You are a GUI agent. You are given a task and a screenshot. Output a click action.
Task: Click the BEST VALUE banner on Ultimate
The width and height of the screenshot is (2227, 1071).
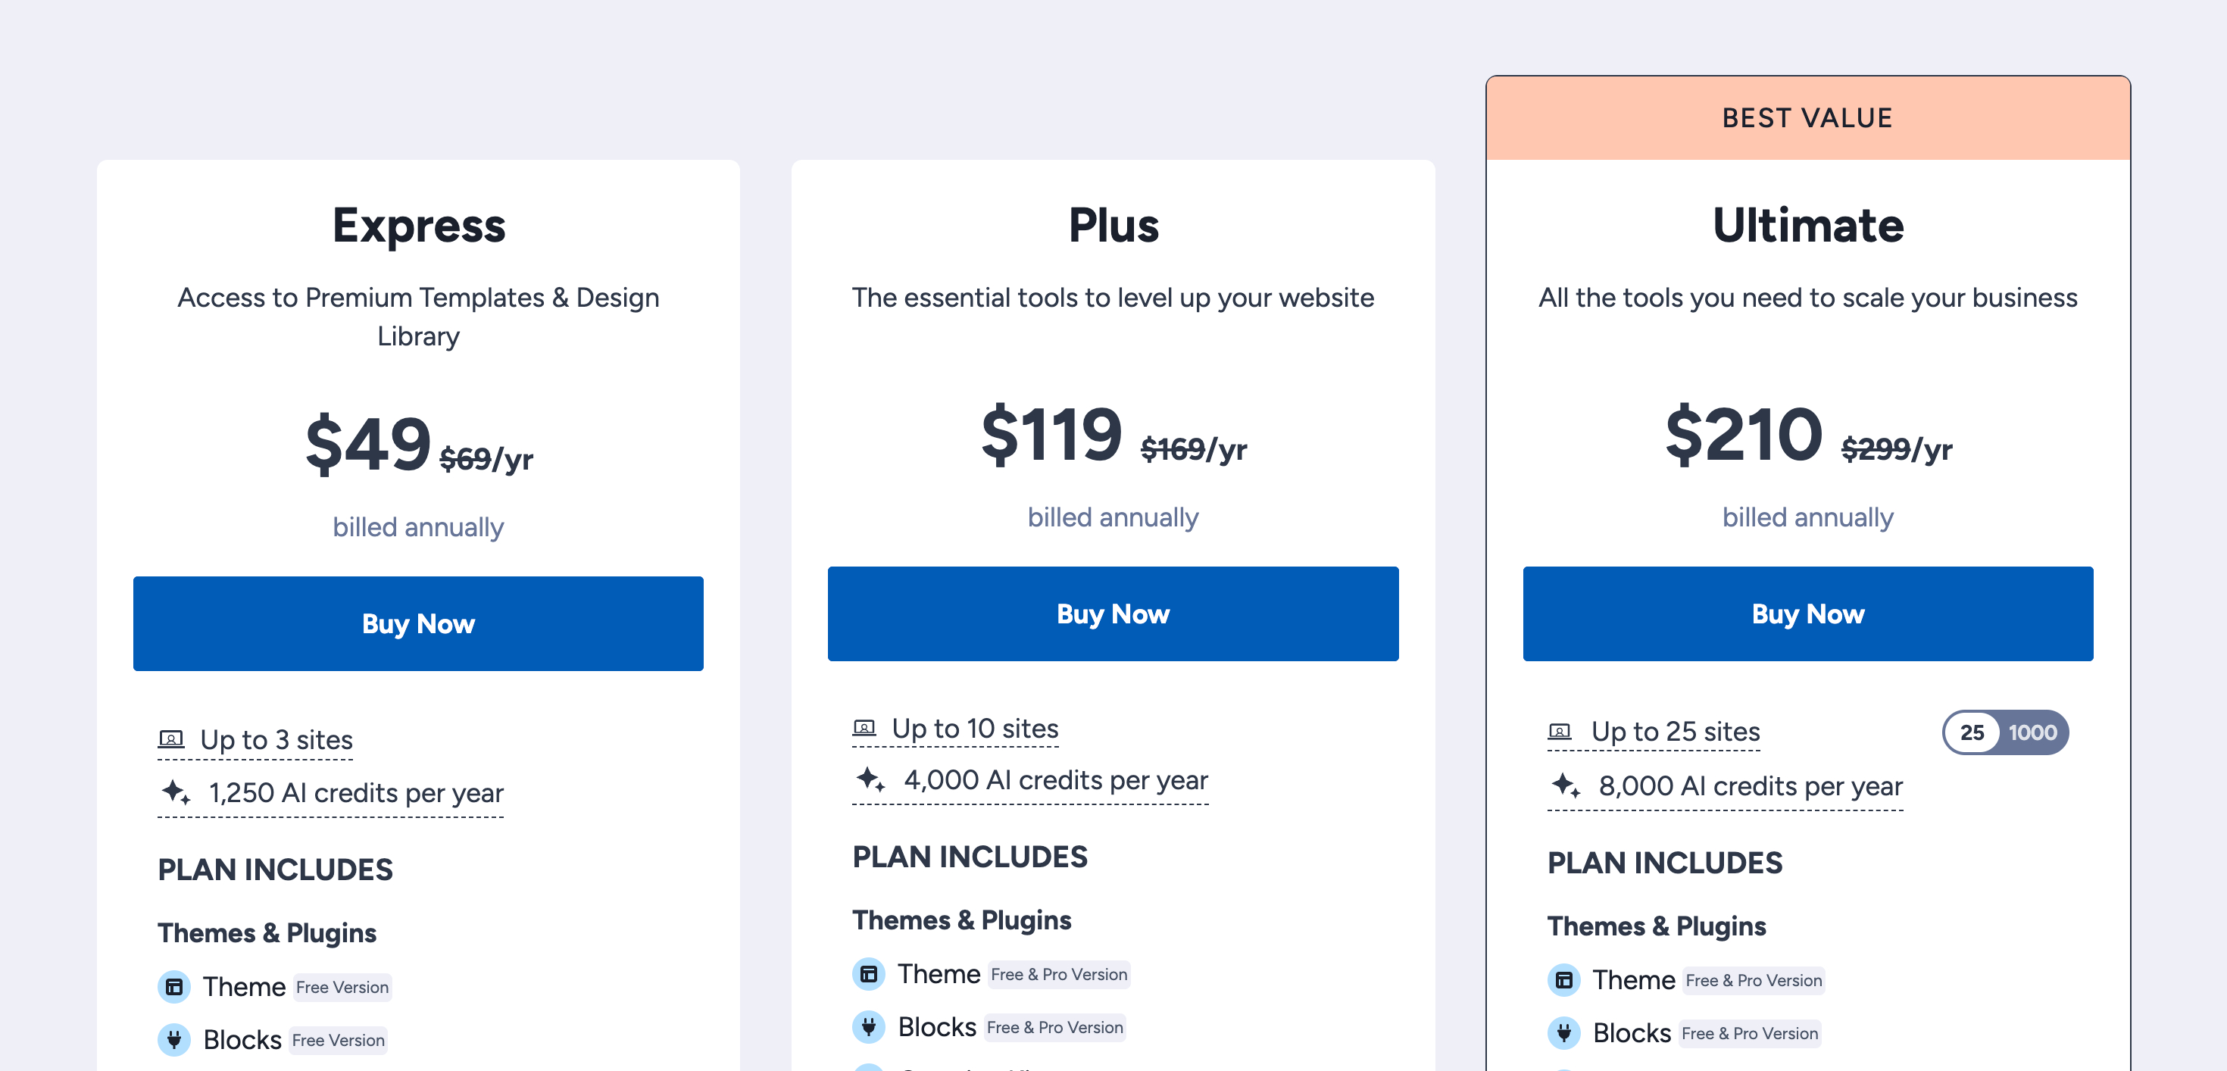tap(1807, 117)
